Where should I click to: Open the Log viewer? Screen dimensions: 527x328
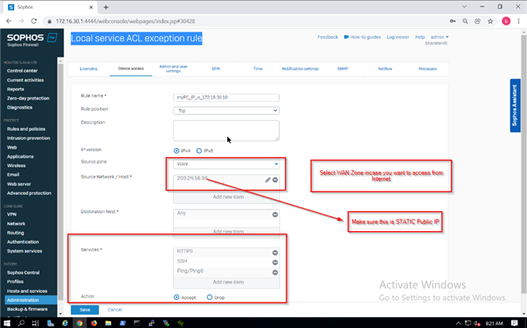398,37
